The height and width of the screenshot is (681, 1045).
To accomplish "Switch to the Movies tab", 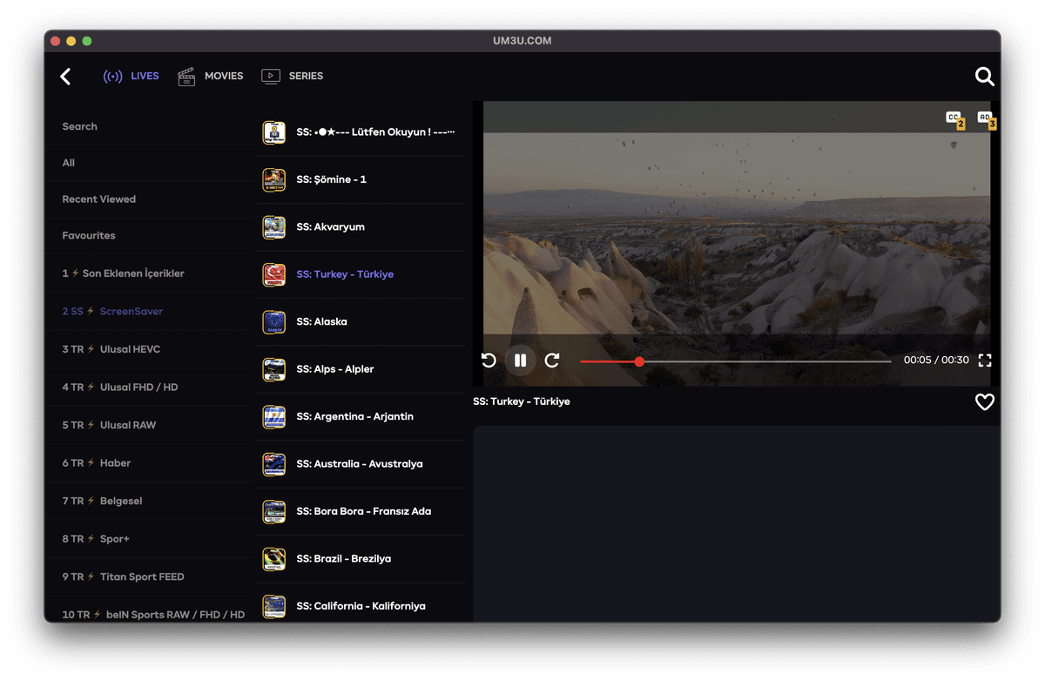I will tap(211, 77).
